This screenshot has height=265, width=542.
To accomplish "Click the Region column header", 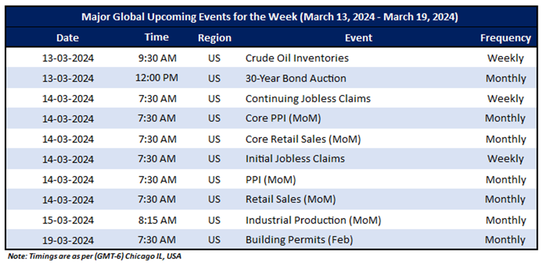I will coord(214,38).
